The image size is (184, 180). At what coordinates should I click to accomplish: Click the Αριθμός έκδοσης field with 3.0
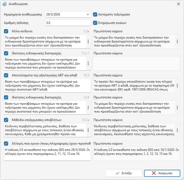coord(68,23)
